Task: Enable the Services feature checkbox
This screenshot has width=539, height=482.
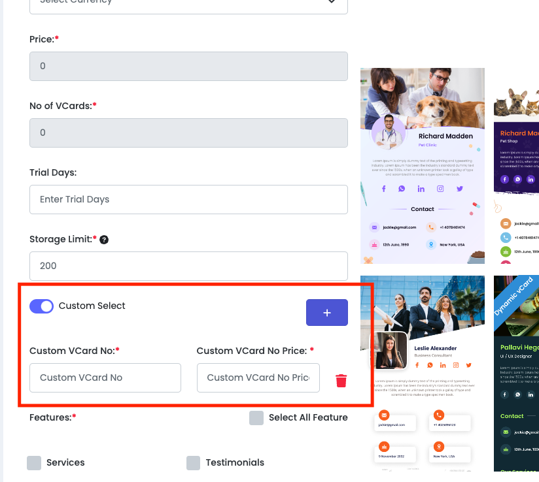Action: point(34,463)
